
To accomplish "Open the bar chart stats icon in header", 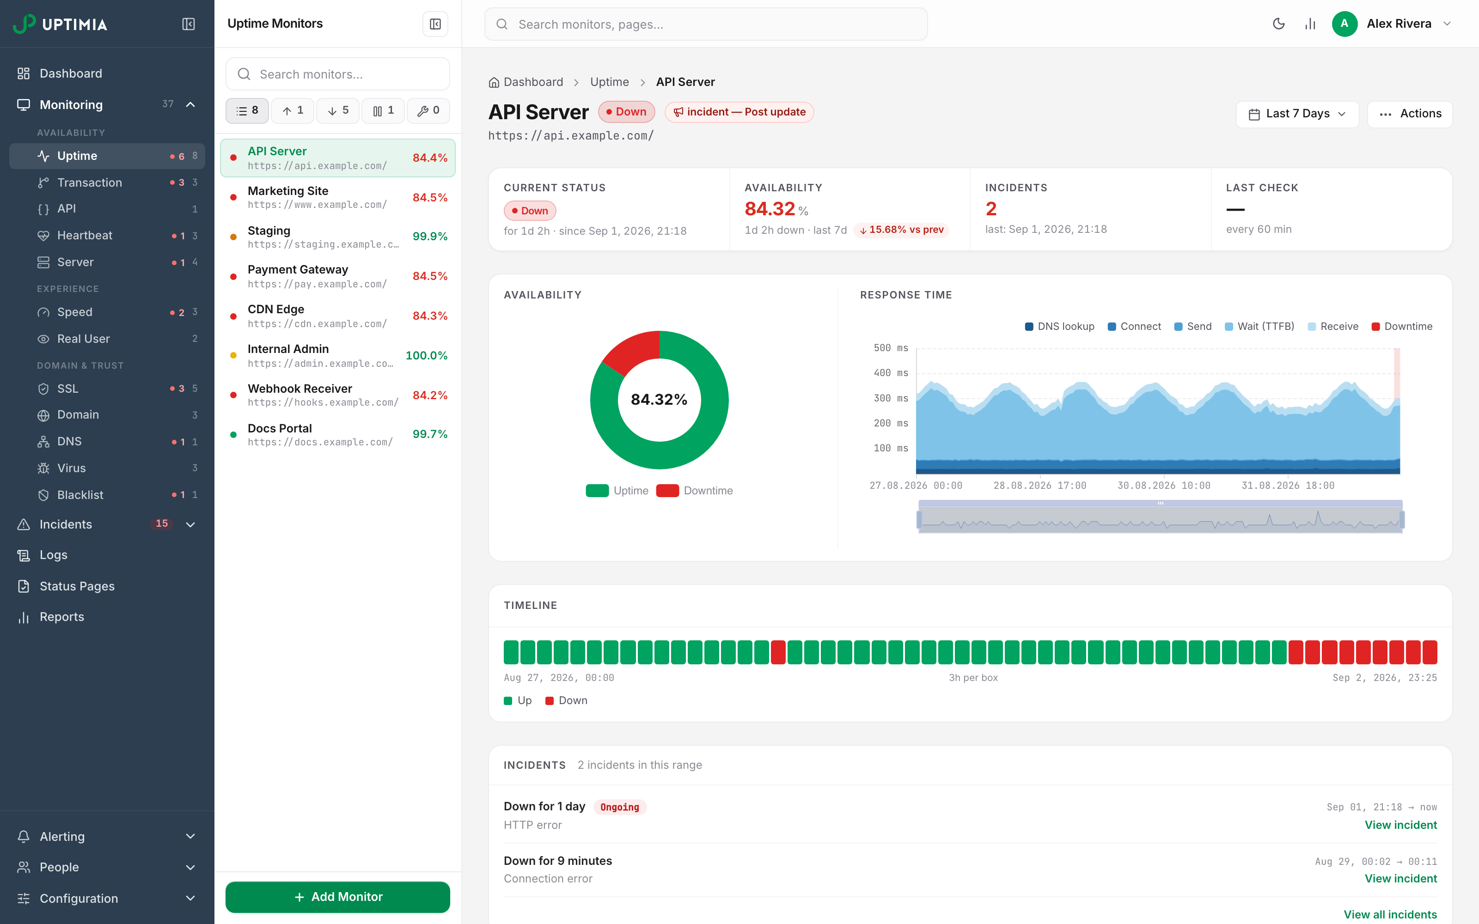I will click(1310, 24).
